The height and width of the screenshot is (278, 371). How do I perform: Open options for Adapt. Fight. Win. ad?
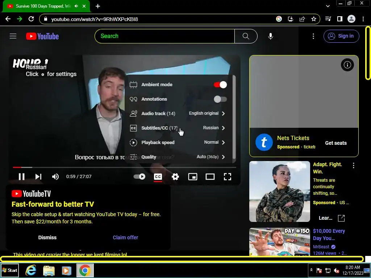coord(354,165)
